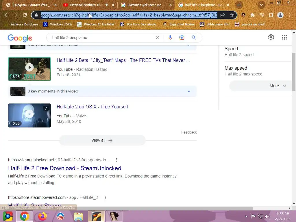Image resolution: width=296 pixels, height=222 pixels.
Task: Clear the search box with the X
Action: click(157, 38)
